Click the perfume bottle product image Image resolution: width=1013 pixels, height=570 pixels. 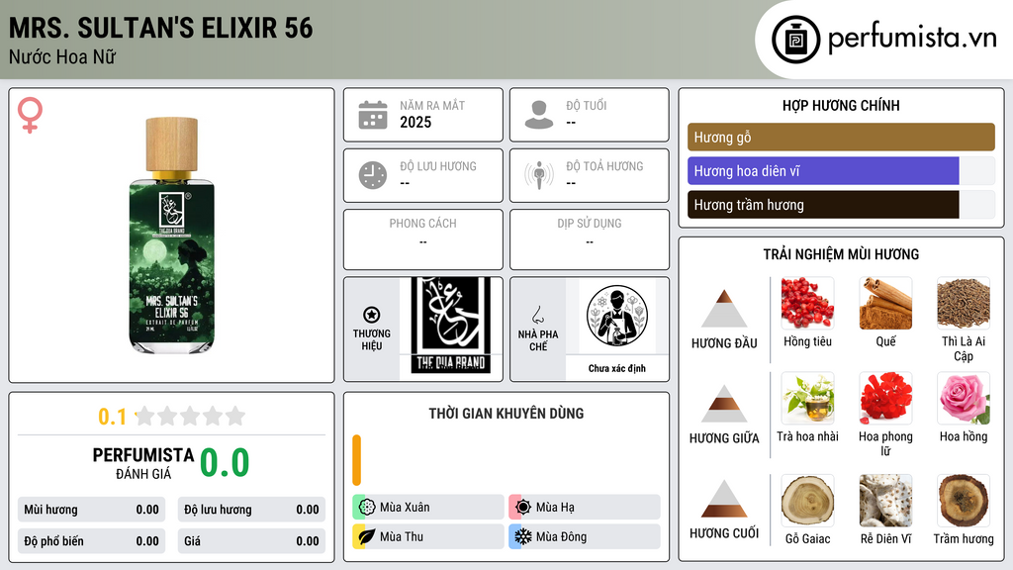[x=171, y=236]
